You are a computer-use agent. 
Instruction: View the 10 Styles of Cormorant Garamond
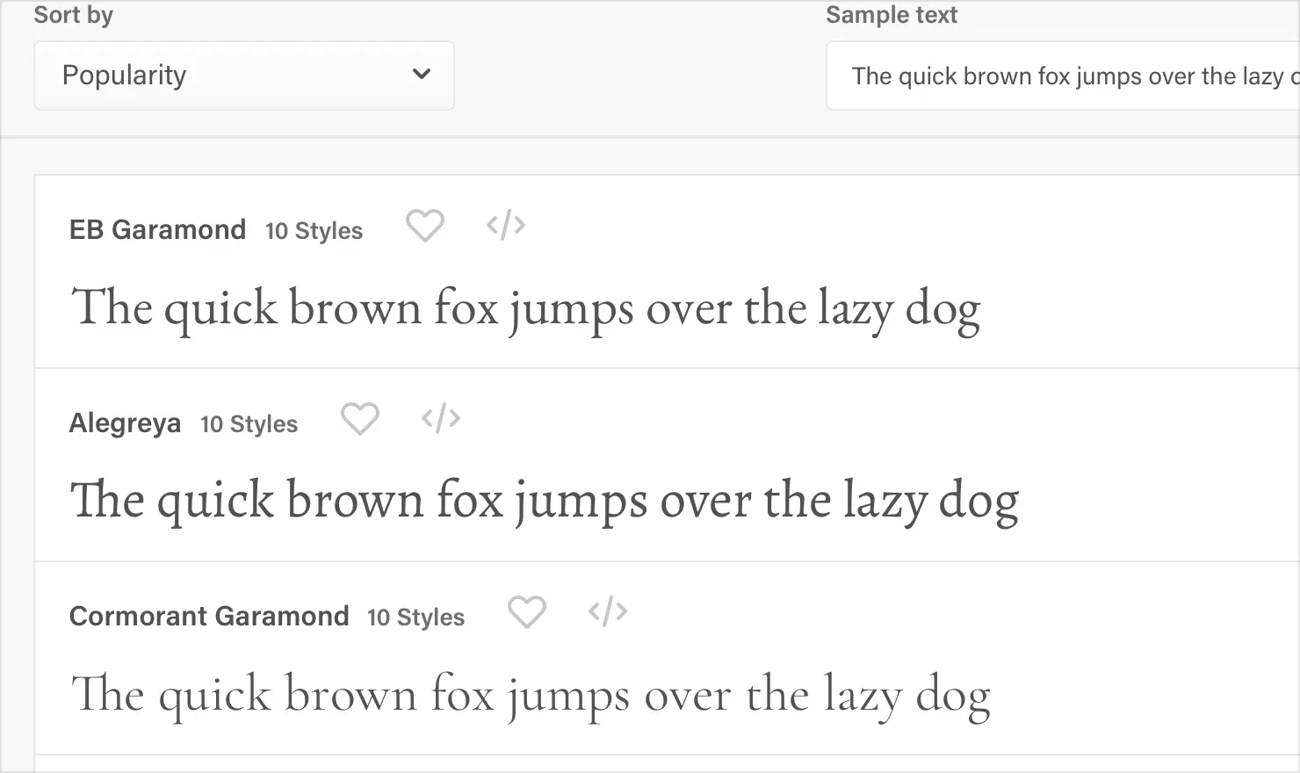click(x=415, y=618)
